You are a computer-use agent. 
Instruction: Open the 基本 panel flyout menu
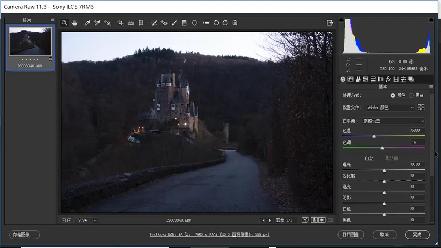pyautogui.click(x=431, y=86)
